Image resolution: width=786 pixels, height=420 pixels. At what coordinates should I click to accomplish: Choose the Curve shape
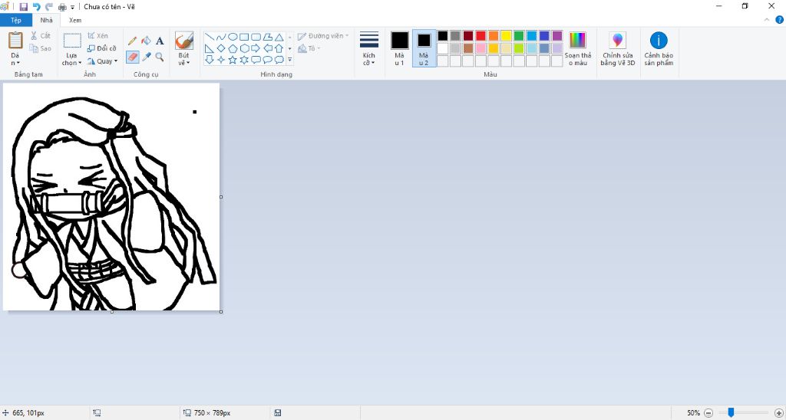pos(221,37)
